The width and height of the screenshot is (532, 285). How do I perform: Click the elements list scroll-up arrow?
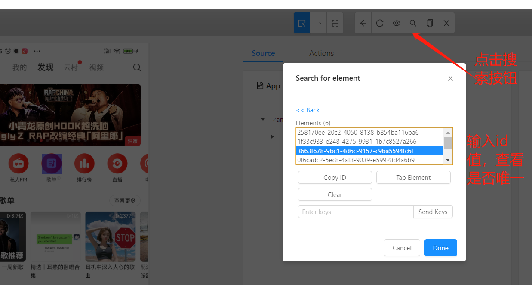coord(448,133)
